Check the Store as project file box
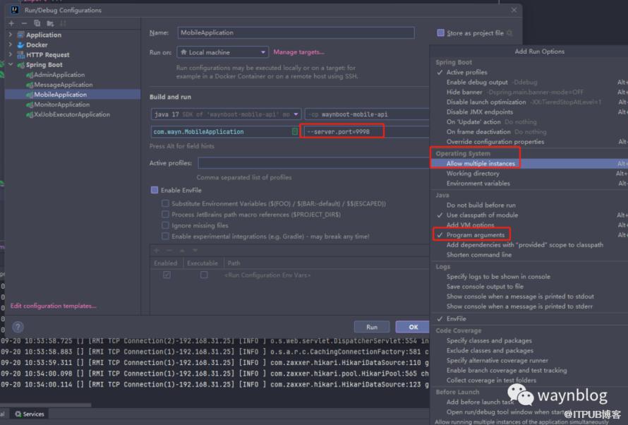628x425 pixels. point(441,32)
